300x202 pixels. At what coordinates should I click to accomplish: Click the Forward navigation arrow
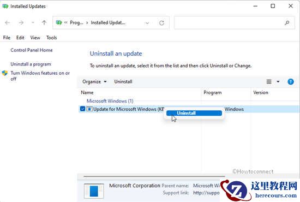point(21,23)
